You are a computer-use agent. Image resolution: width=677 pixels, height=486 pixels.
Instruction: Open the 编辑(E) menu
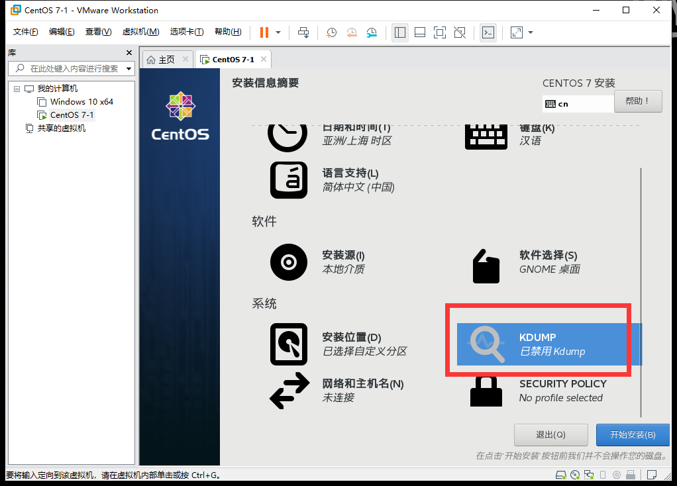pos(62,32)
